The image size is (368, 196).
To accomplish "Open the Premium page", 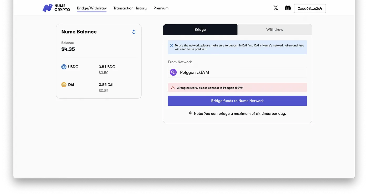I will pyautogui.click(x=161, y=8).
